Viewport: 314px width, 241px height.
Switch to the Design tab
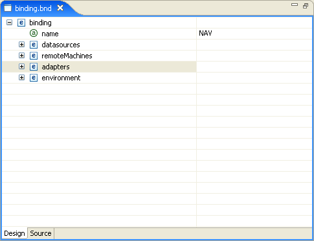14,233
